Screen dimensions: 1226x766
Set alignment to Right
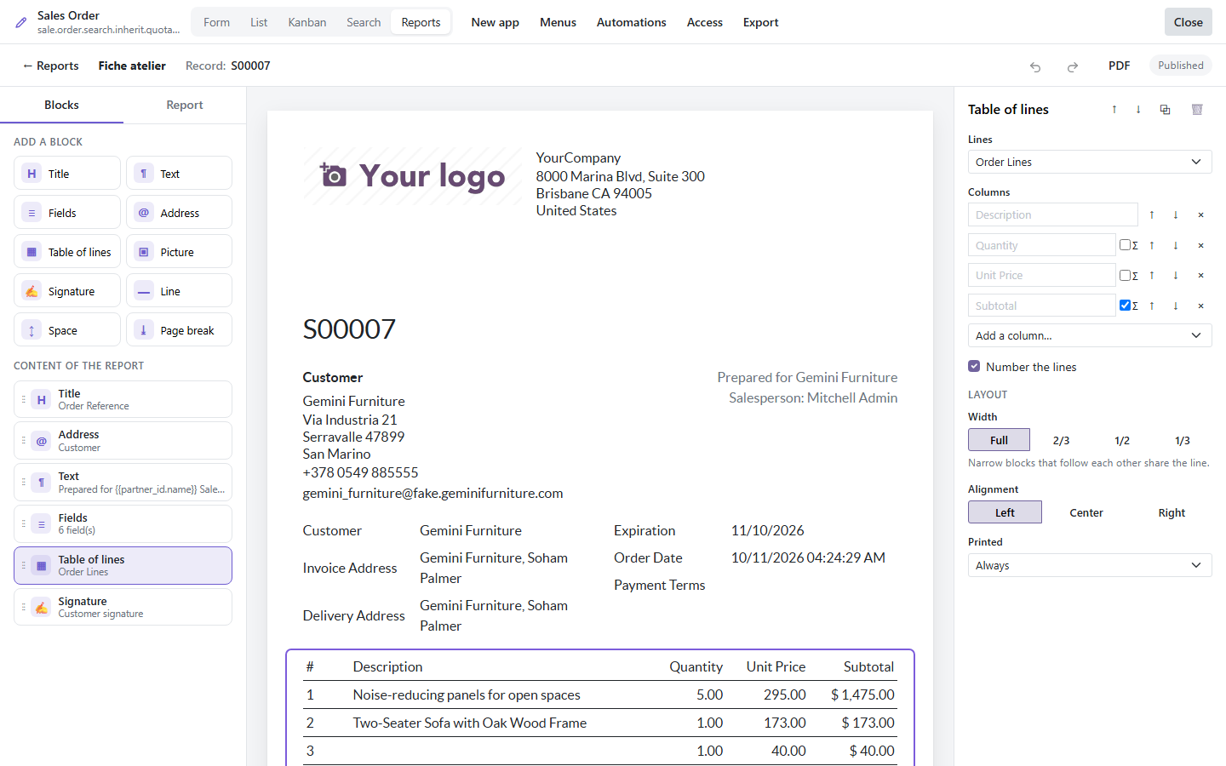1172,512
